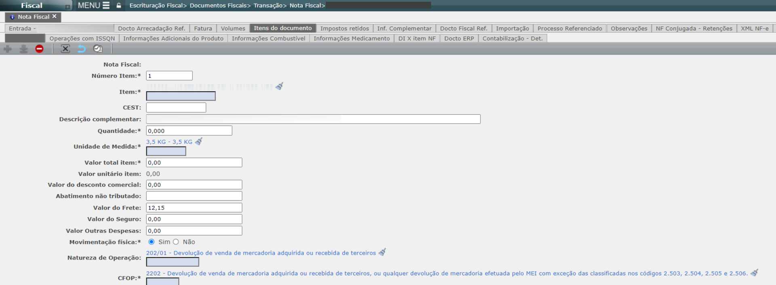Collapse the Fiscal module panel
The image size is (776, 285).
click(67, 6)
